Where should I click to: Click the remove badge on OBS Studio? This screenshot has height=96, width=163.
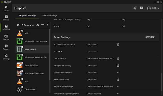pyautogui.click(x=22, y=87)
